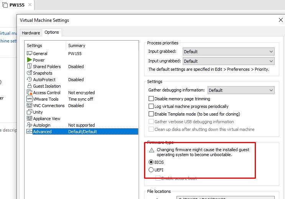285x199 pixels.
Task: Click the VNC Connections icon
Action: point(29,105)
